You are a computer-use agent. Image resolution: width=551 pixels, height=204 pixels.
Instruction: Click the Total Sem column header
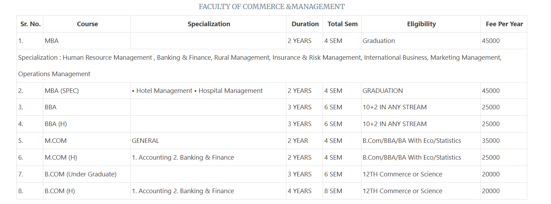342,24
